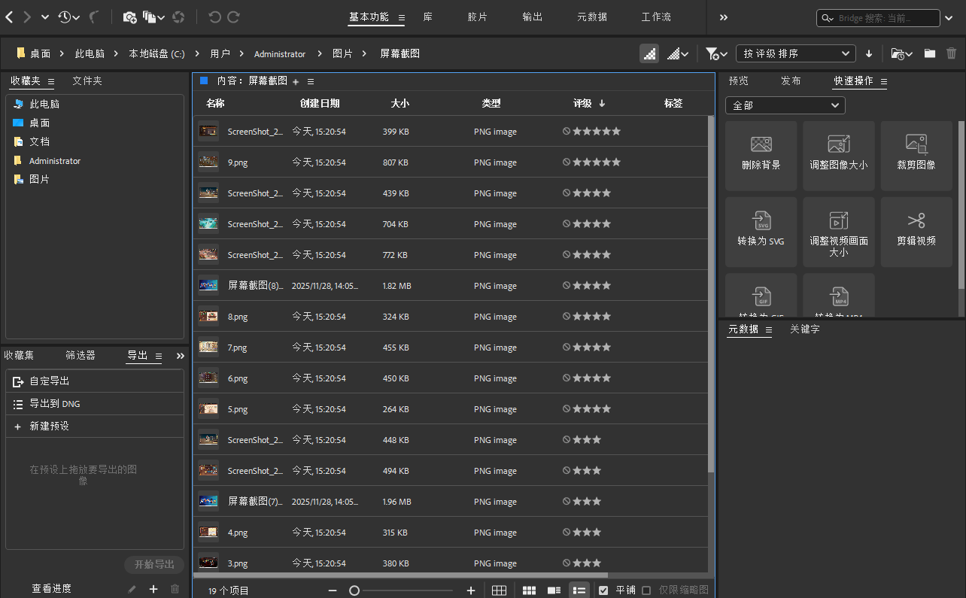Open the 按评级排序 dropdown

pos(794,53)
